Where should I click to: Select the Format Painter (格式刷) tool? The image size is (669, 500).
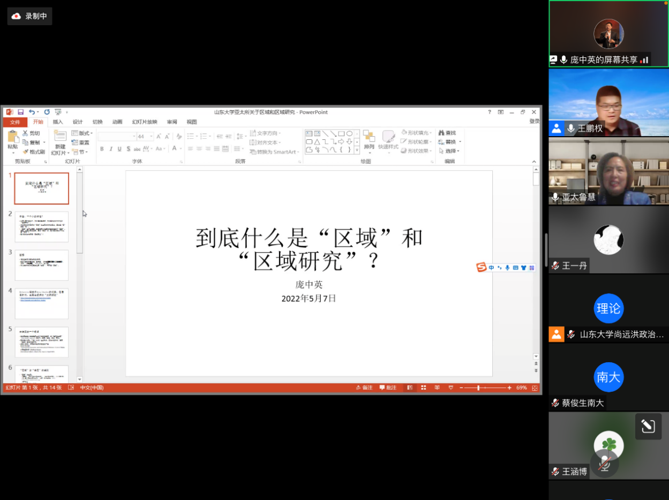pyautogui.click(x=34, y=152)
